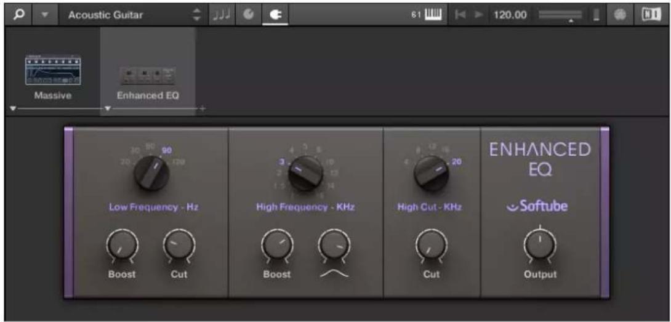Click the Acoustic Guitar preset name
Image resolution: width=671 pixels, height=322 pixels.
(106, 15)
